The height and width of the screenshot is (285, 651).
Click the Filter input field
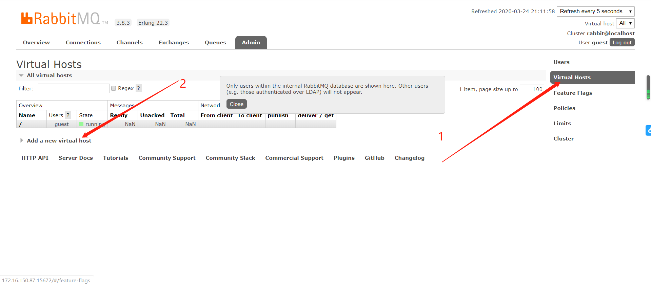pyautogui.click(x=74, y=88)
